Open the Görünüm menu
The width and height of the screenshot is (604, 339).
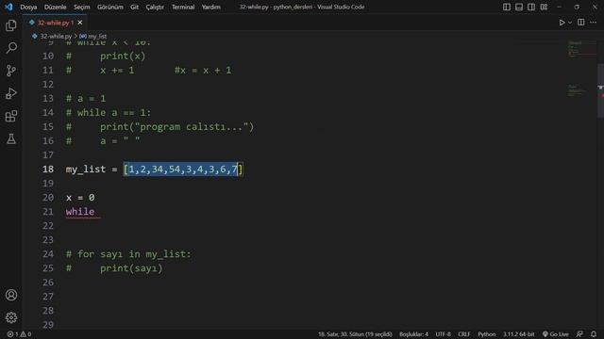110,7
